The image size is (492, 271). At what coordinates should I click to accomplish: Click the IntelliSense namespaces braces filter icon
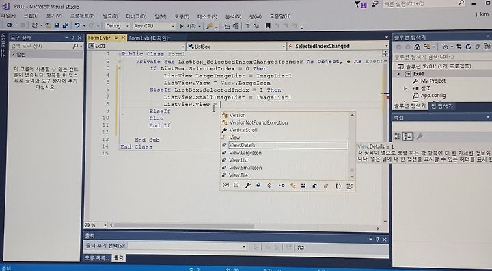(338, 186)
